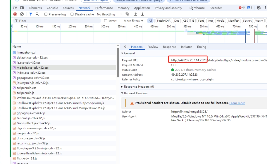Viewport: 267px width, 164px height.
Task: Open network search magnifier
Action: (37, 14)
